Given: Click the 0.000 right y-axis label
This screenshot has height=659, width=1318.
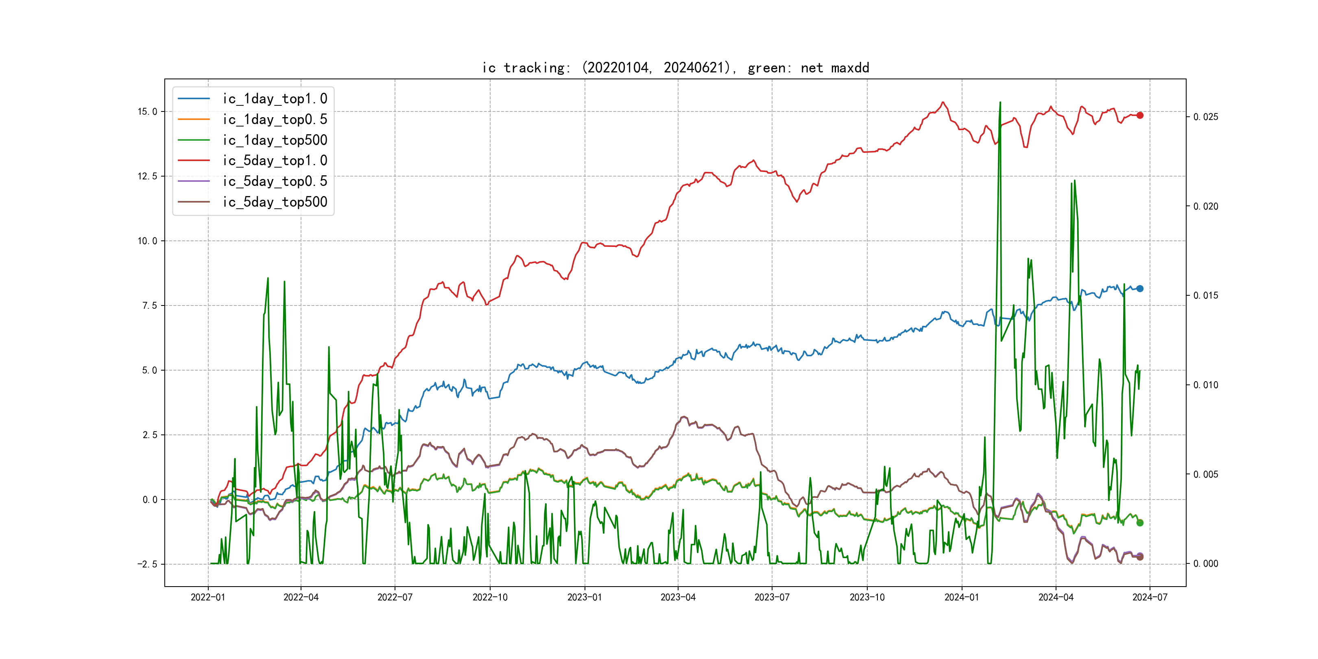Looking at the screenshot, I should [x=1205, y=564].
